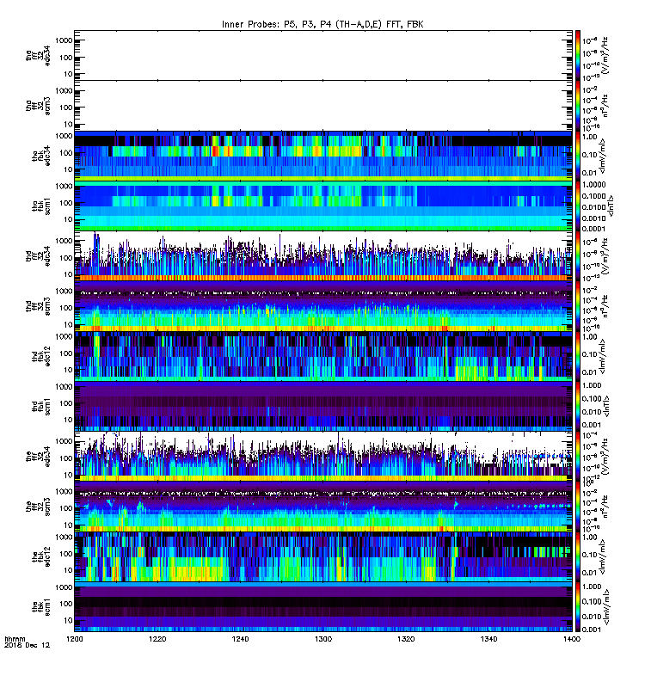Click the '2018 Dec 12' date label
The width and height of the screenshot is (645, 688).
(28, 646)
